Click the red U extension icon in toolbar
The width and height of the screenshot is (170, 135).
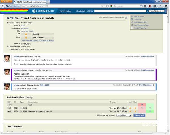[x=150, y=6]
